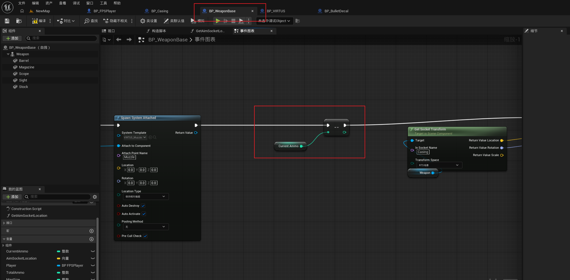Select the Stock component
Screen dimensions: 570x280
(23, 87)
